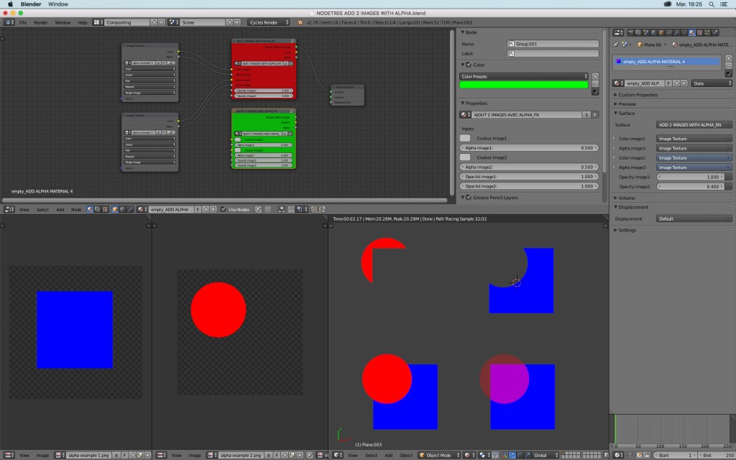Click the Apple menu icon
The width and height of the screenshot is (736, 460).
(x=10, y=4)
